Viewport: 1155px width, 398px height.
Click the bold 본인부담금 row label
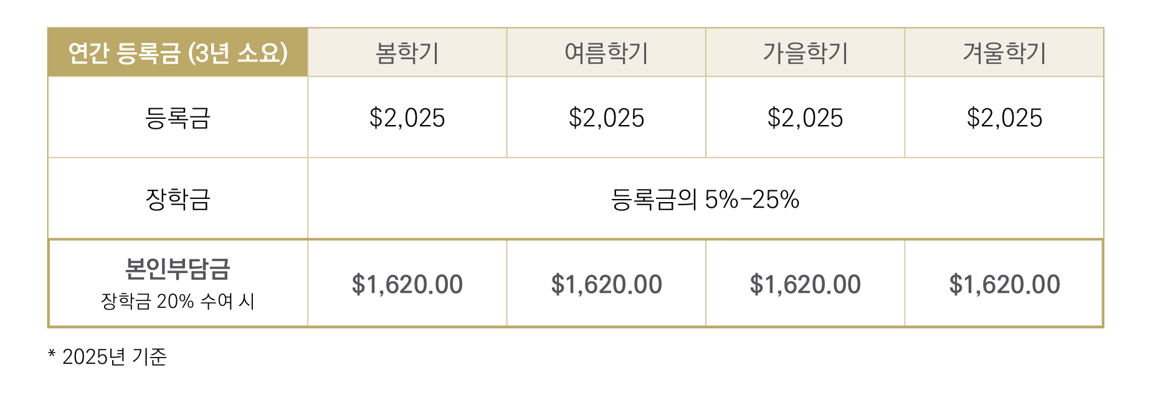coord(178,269)
